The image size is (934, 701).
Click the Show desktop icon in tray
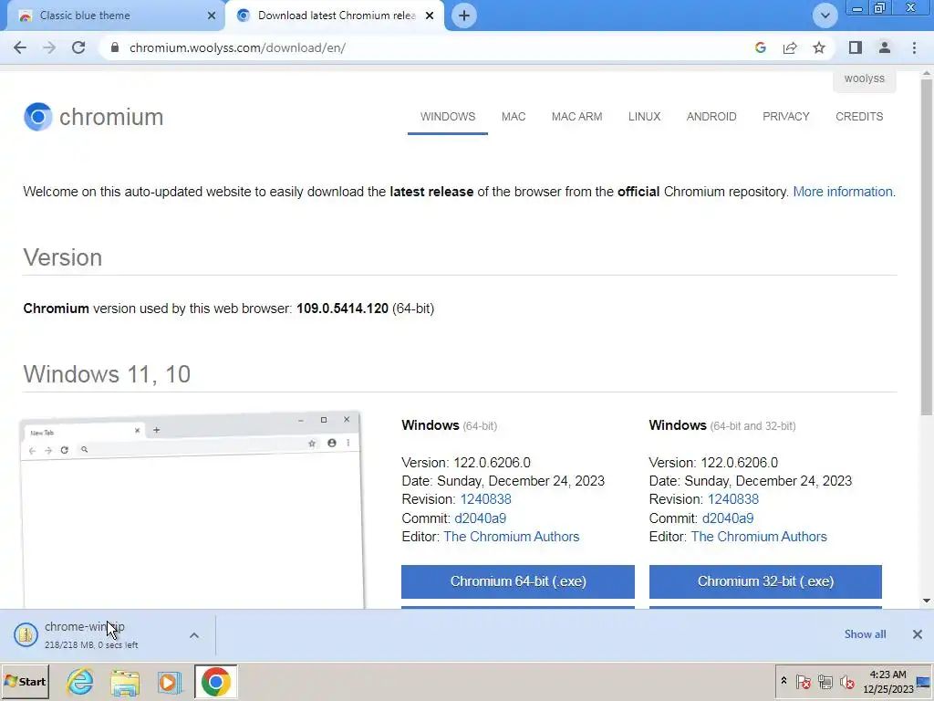pyautogui.click(x=925, y=682)
